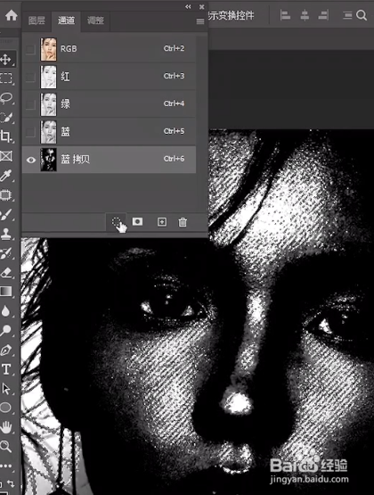Click the Ctrl+2 shortcut text
The width and height of the screenshot is (374, 495).
[174, 48]
